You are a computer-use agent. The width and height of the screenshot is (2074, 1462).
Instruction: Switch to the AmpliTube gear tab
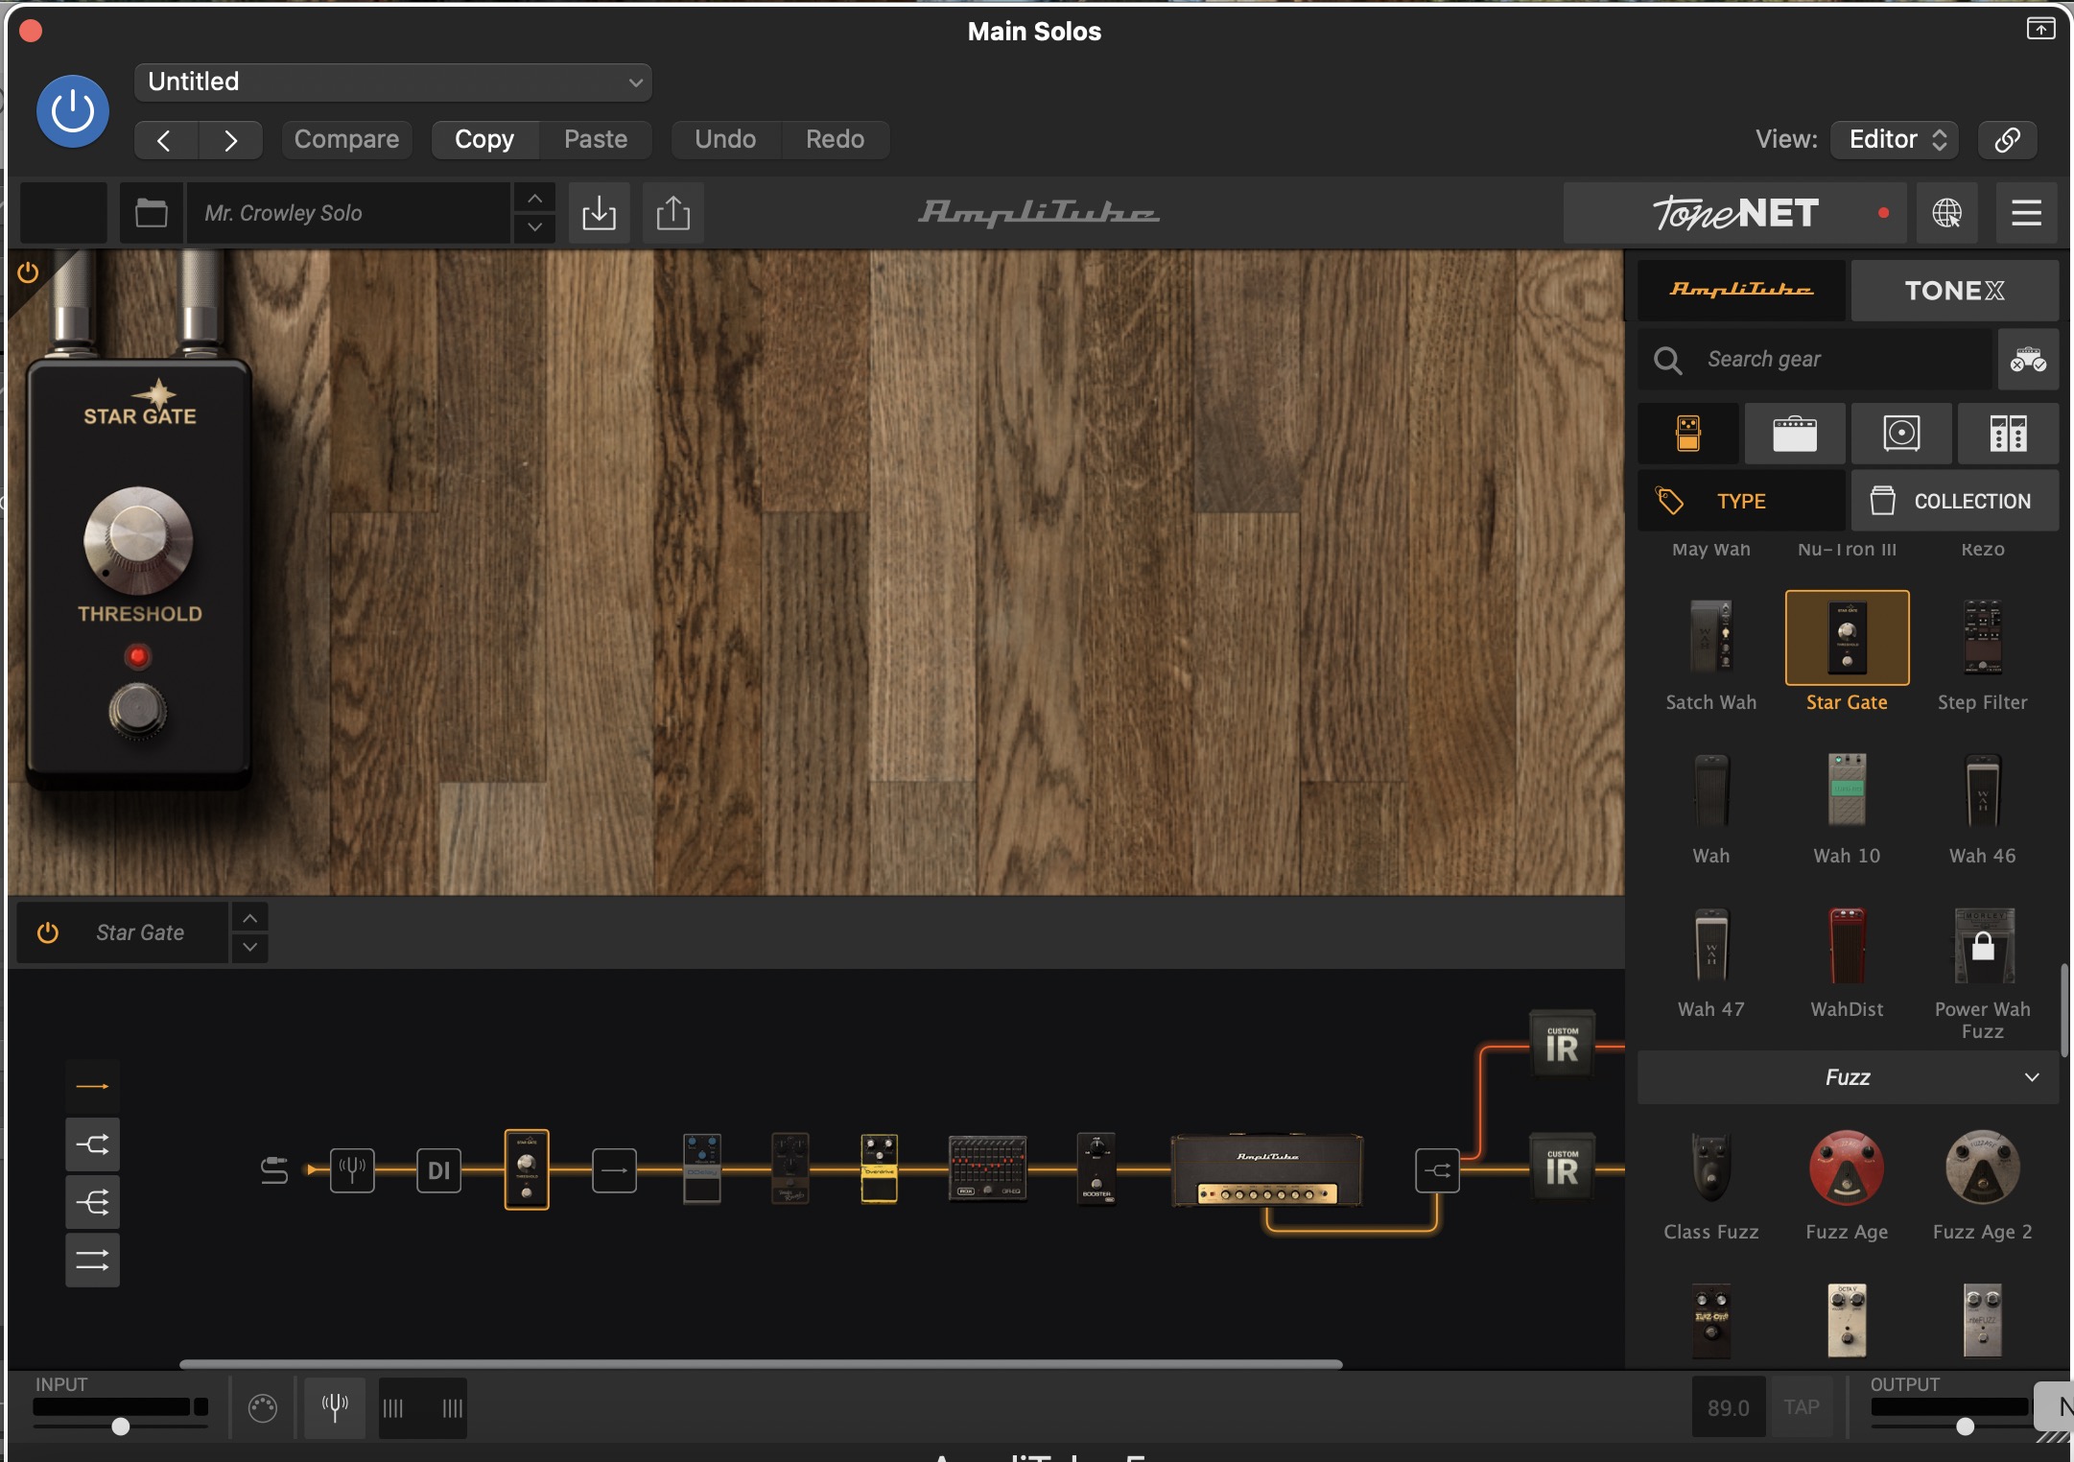1741,290
